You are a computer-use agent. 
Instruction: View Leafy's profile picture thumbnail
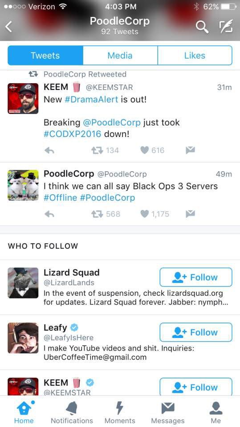[x=23, y=338]
